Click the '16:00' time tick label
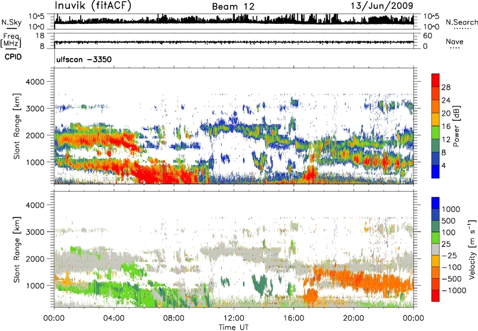This screenshot has width=478, height=331. point(293,318)
